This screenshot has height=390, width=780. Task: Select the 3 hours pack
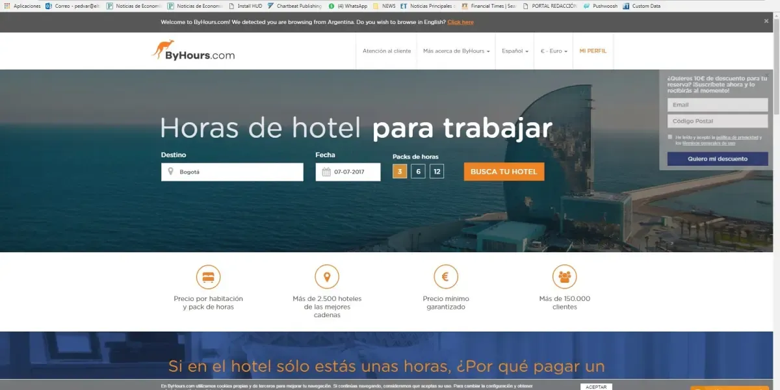point(400,172)
